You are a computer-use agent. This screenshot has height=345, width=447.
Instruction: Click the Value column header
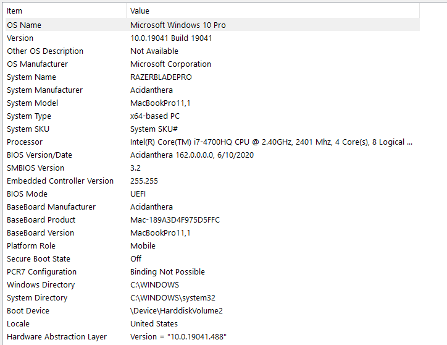pos(140,11)
